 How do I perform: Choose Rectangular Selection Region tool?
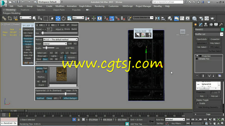coord(46,18)
